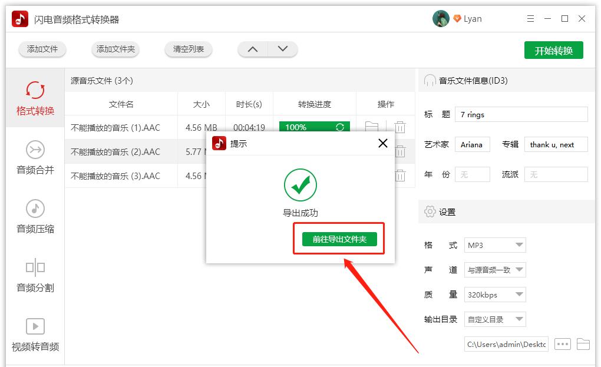Open the 质量 320kbps quality dropdown
This screenshot has width=601, height=367.
pos(494,295)
